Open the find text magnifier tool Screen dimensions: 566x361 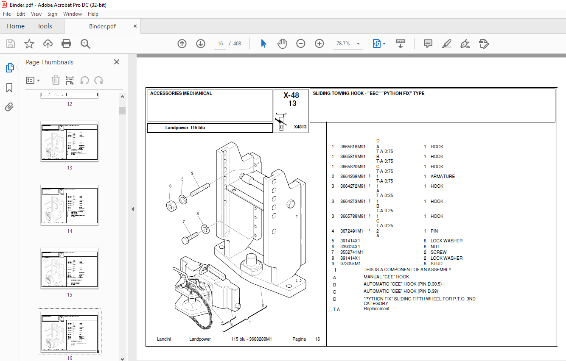[85, 44]
